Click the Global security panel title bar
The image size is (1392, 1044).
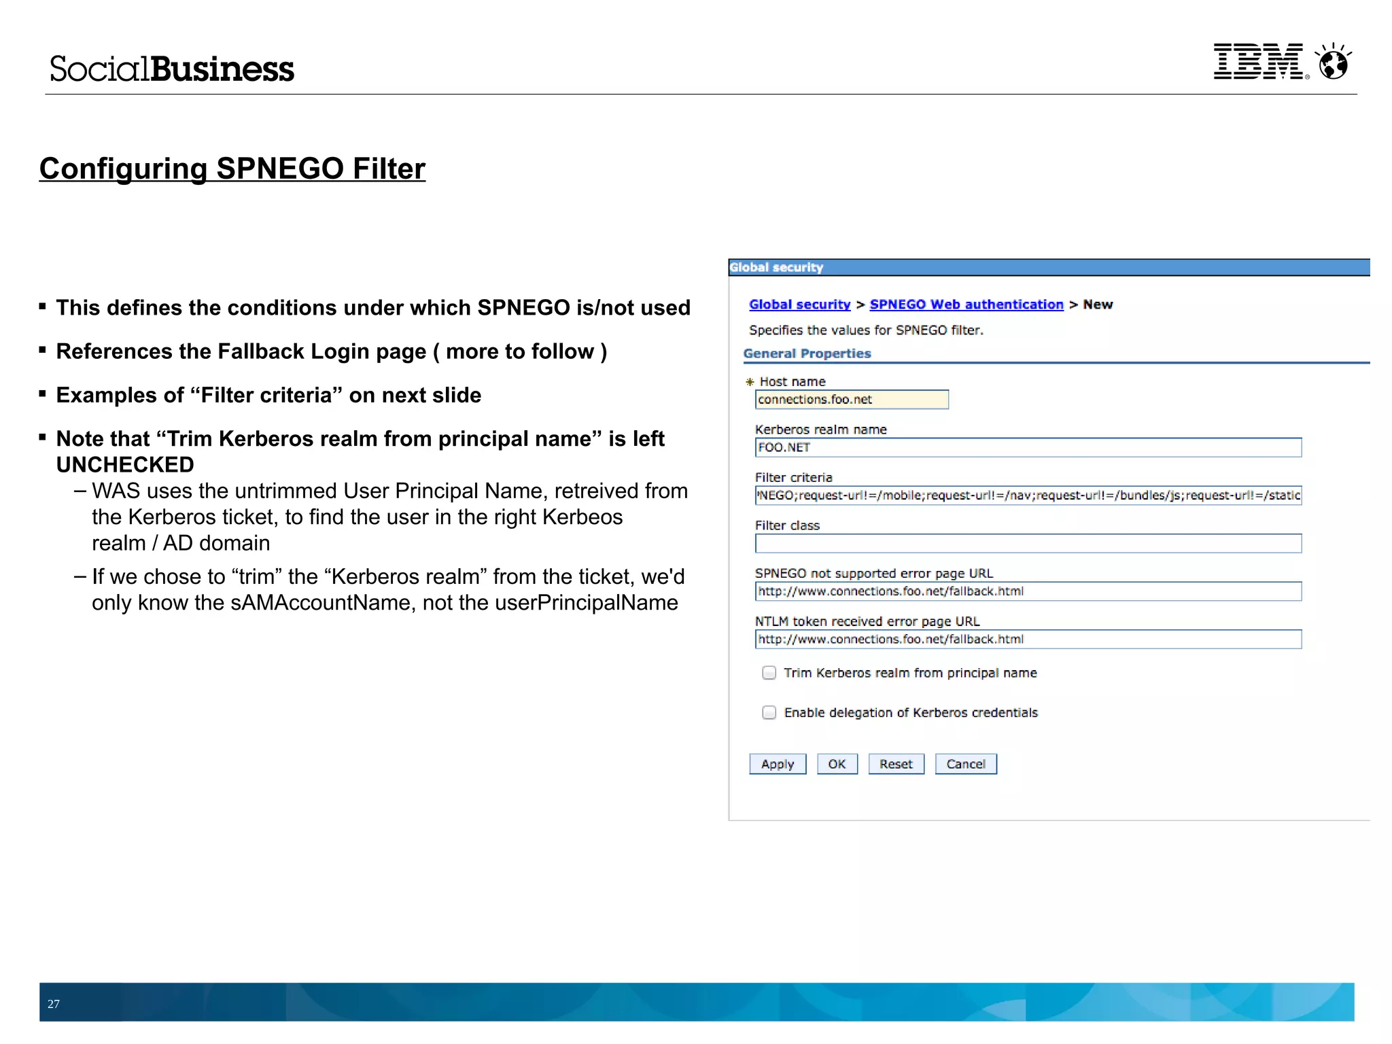coord(1049,267)
